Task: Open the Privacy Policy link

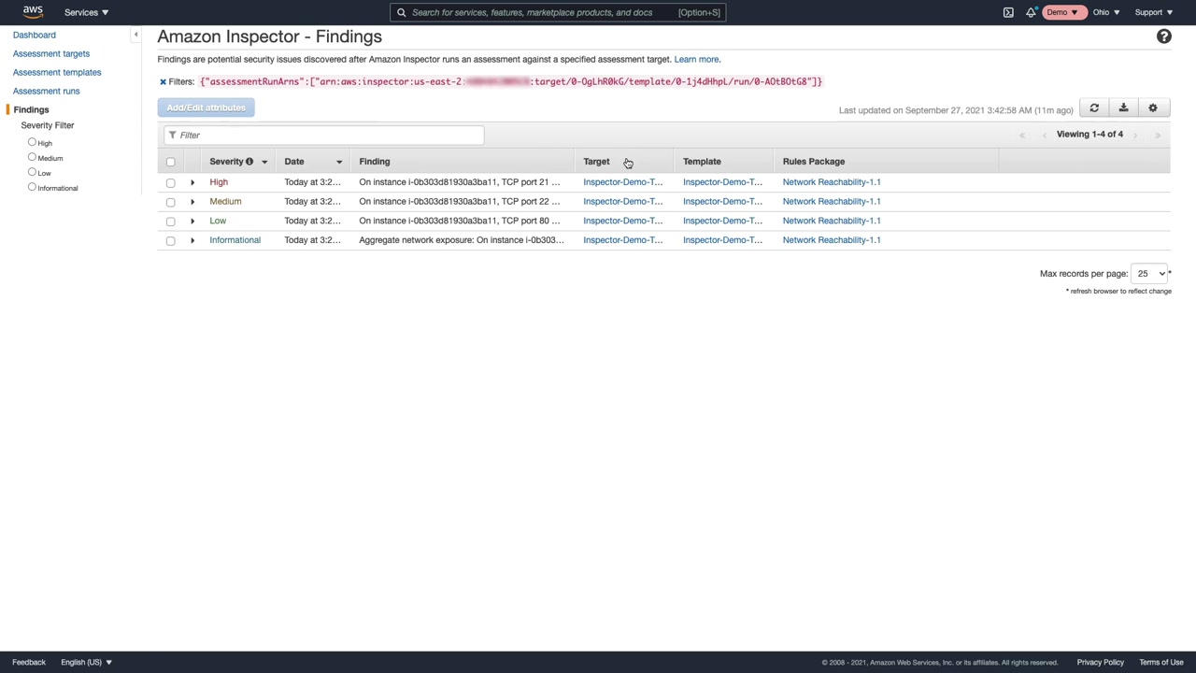Action: point(1100,663)
